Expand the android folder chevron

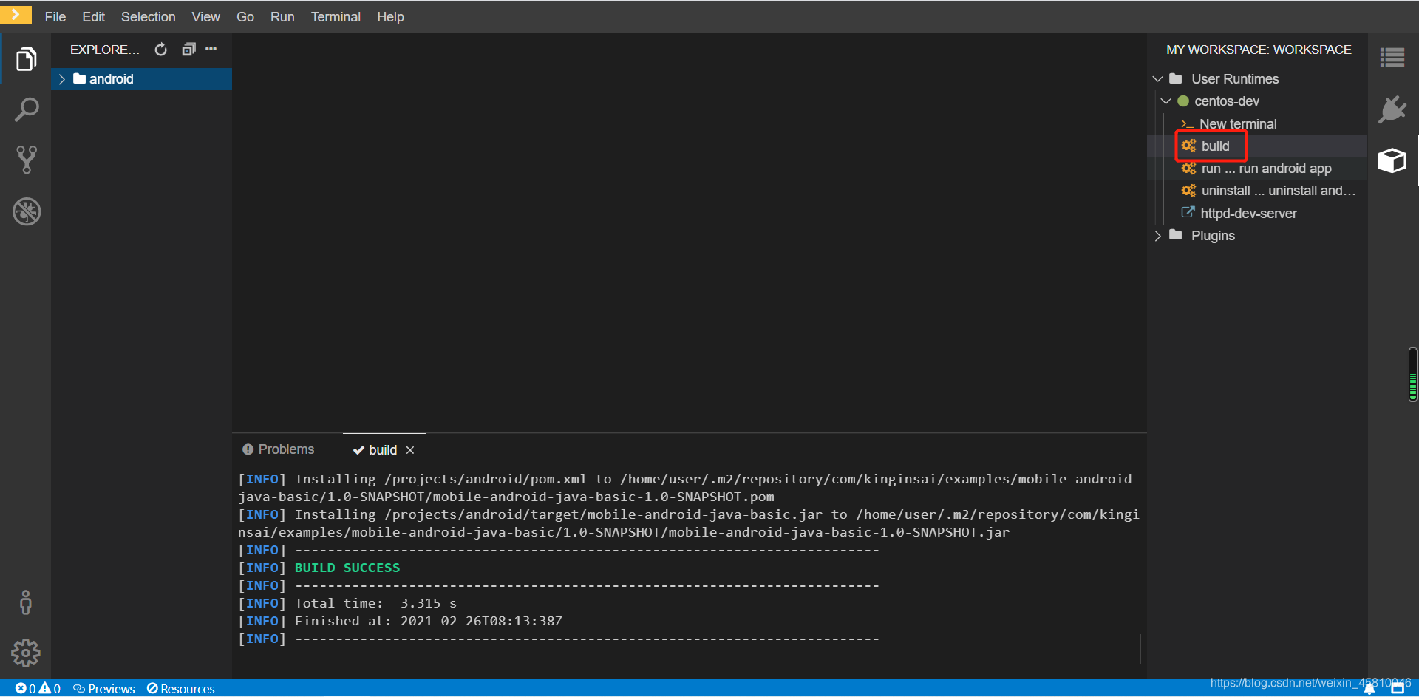click(62, 79)
